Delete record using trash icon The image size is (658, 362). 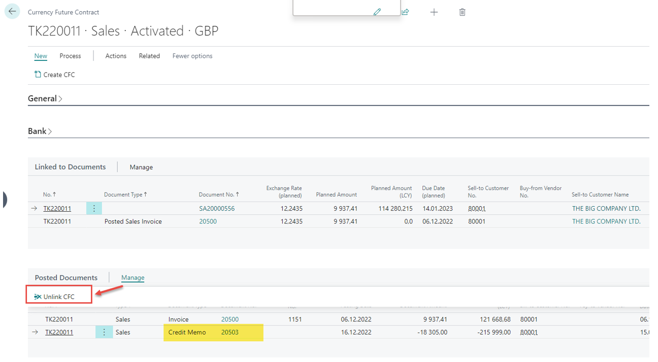click(462, 12)
